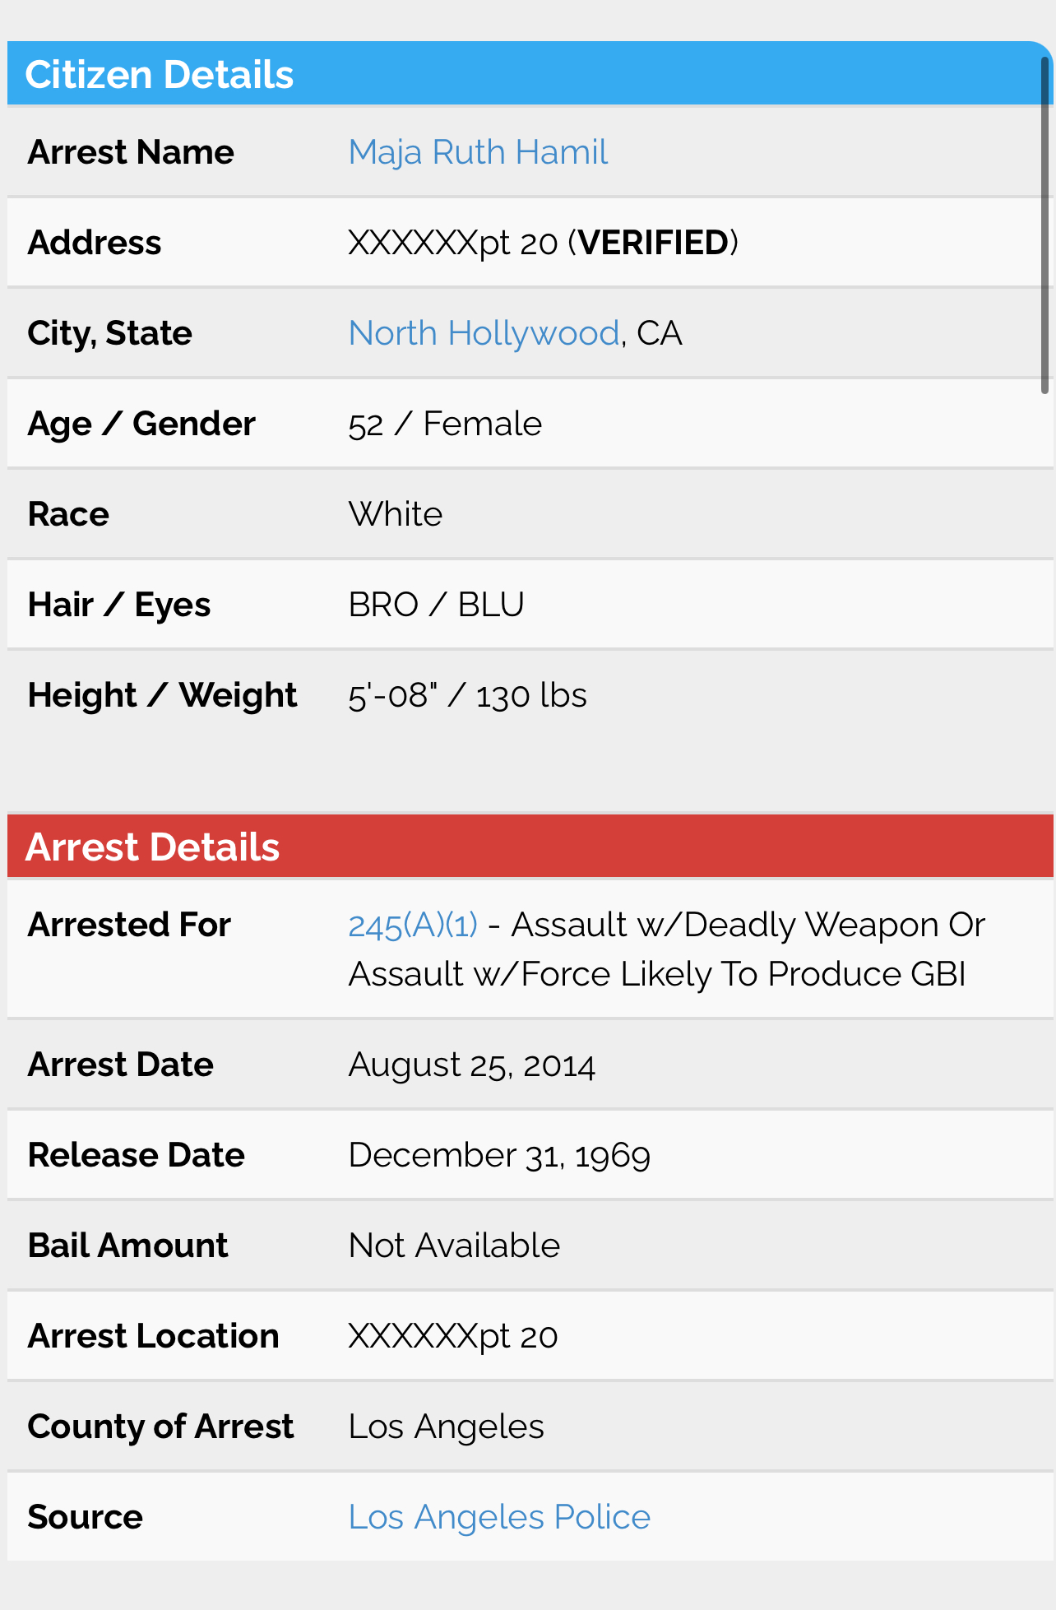This screenshot has width=1056, height=1610.
Task: Click the Height / Weight value
Action: pyautogui.click(x=467, y=695)
